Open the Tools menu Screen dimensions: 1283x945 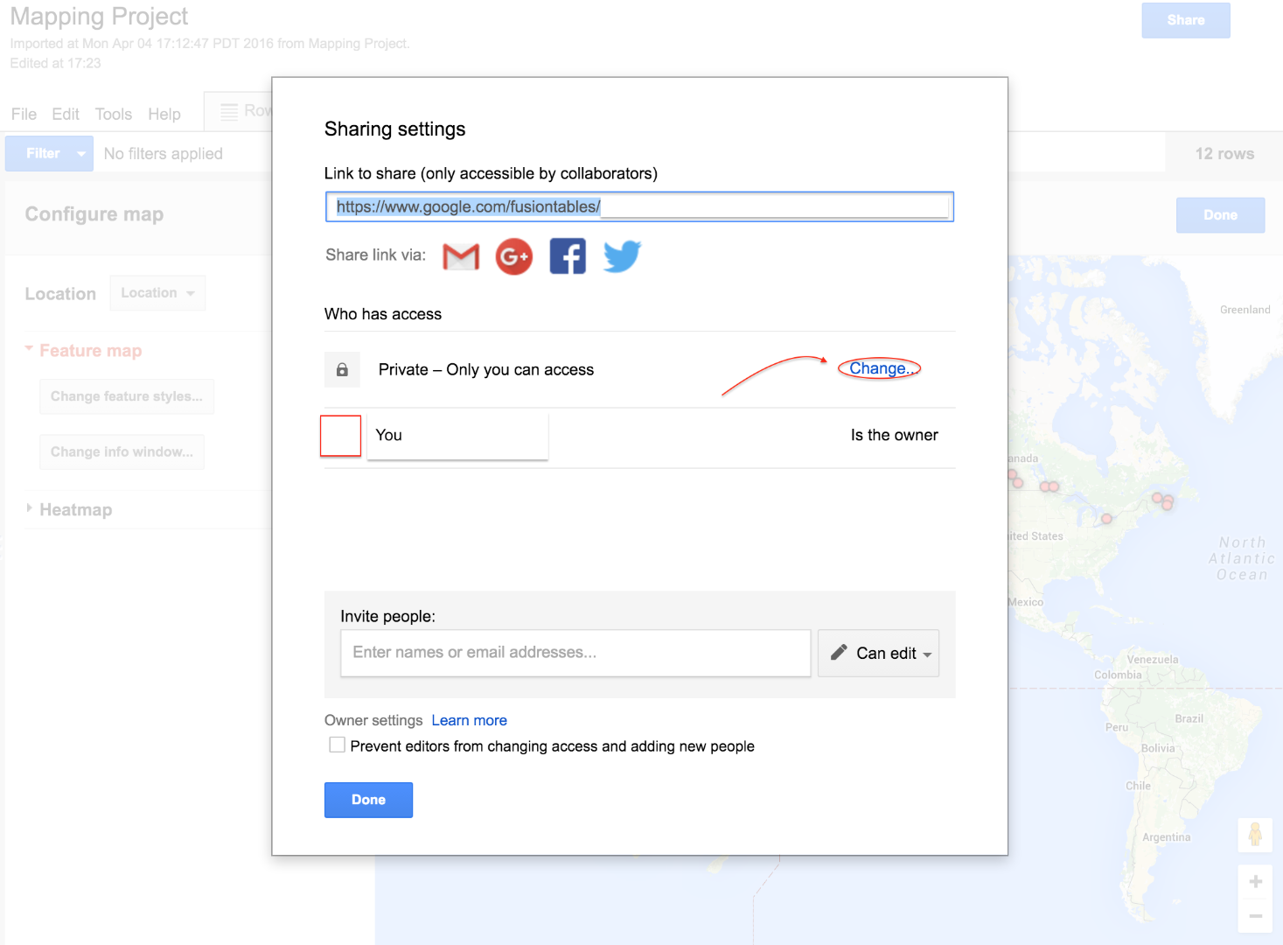[x=113, y=114]
